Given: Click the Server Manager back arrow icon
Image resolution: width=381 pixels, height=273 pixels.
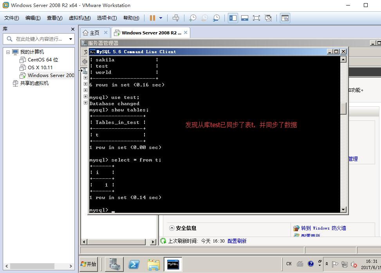Looking at the screenshot, I should [x=85, y=61].
